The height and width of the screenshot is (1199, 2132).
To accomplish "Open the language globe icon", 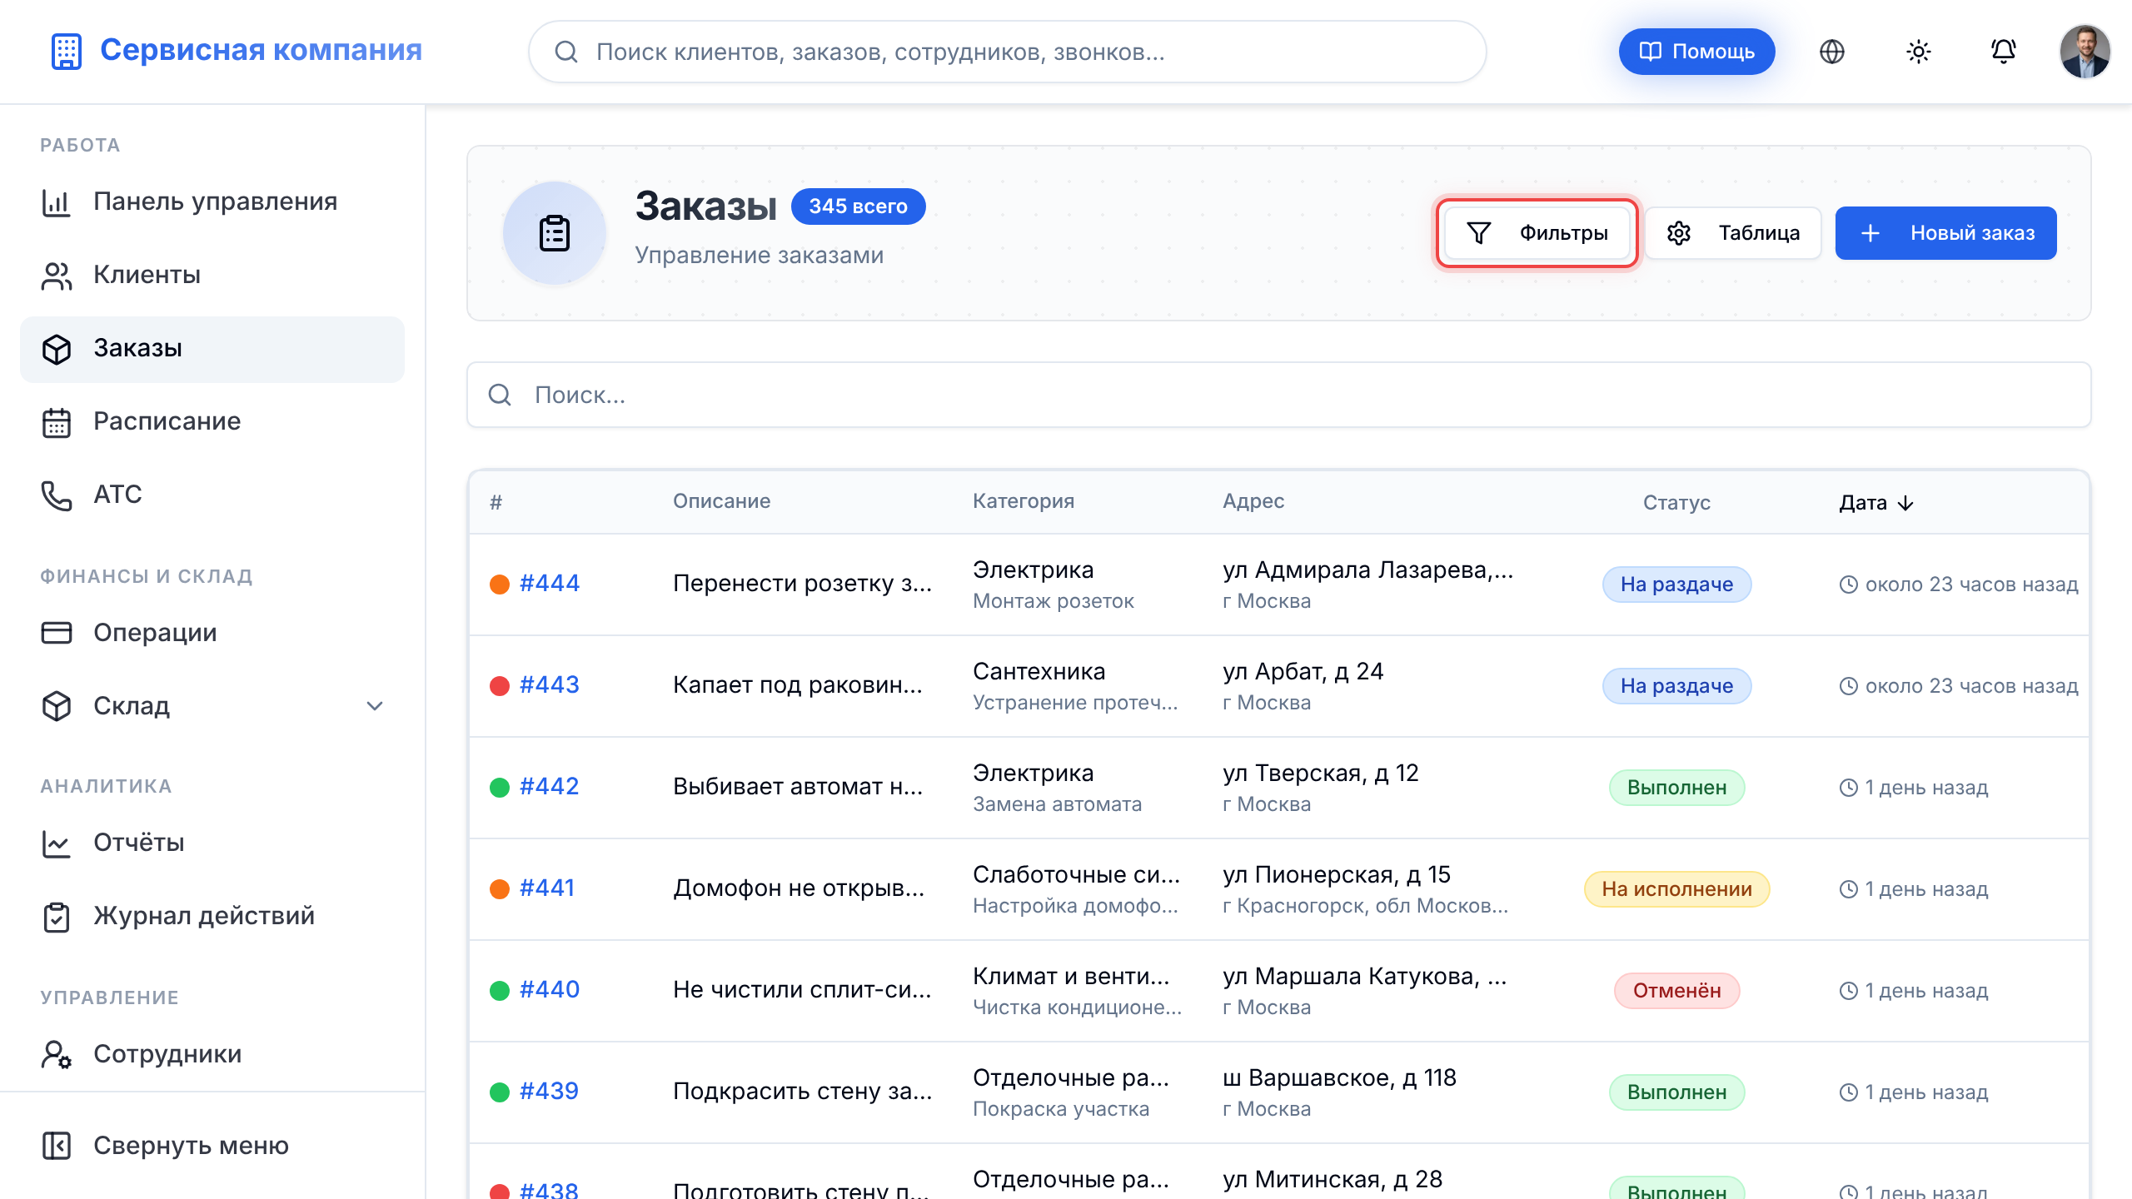I will (x=1831, y=52).
